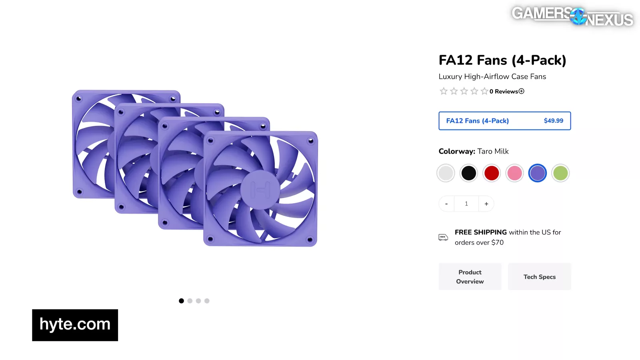Click the purple fan product image
This screenshot has width=640, height=360.
(195, 168)
